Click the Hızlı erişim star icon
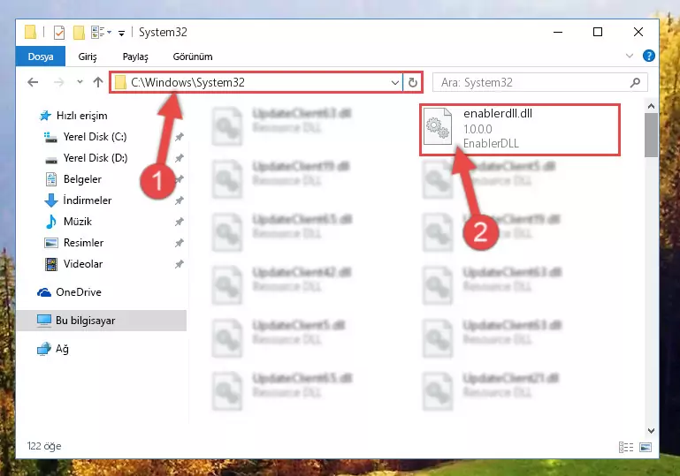Image resolution: width=680 pixels, height=476 pixels. pos(45,116)
